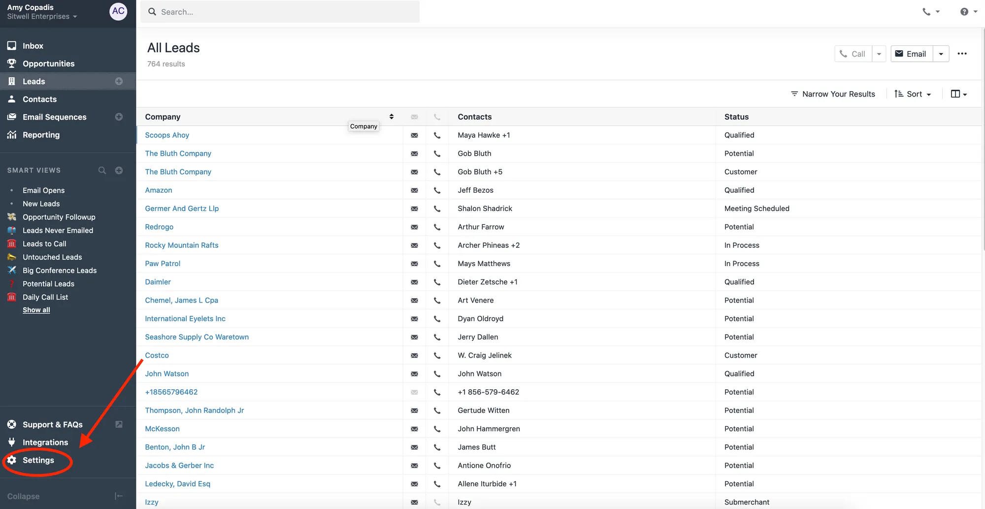
Task: Open the Big Conference Leads smart view
Action: 60,271
